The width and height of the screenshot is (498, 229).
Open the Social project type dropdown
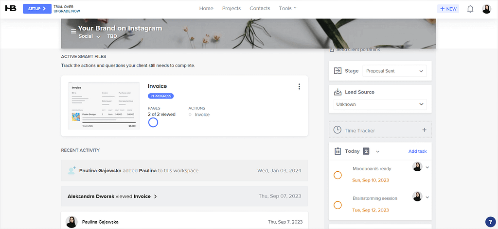(x=89, y=36)
